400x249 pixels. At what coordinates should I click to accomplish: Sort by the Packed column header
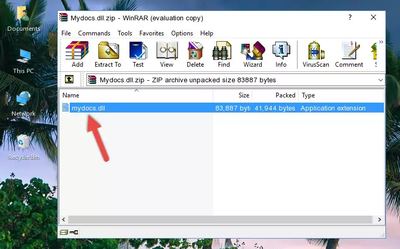(x=275, y=95)
